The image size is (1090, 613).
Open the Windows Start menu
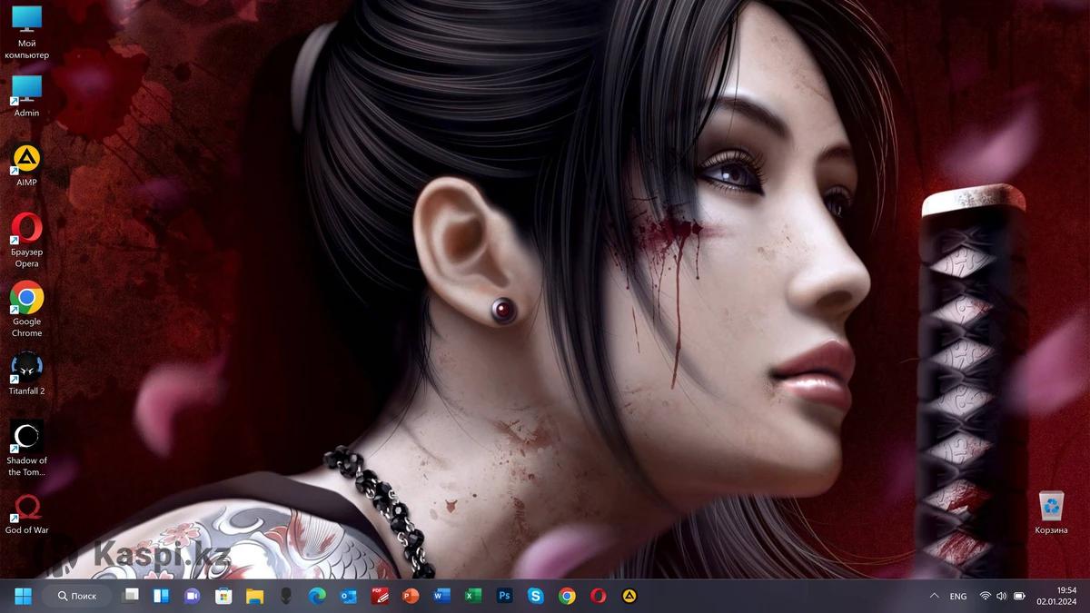click(23, 596)
